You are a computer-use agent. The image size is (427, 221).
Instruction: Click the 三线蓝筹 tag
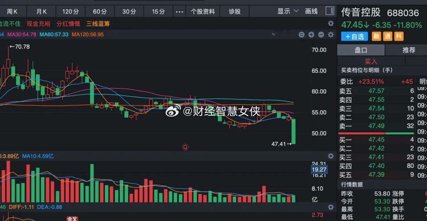(98, 24)
